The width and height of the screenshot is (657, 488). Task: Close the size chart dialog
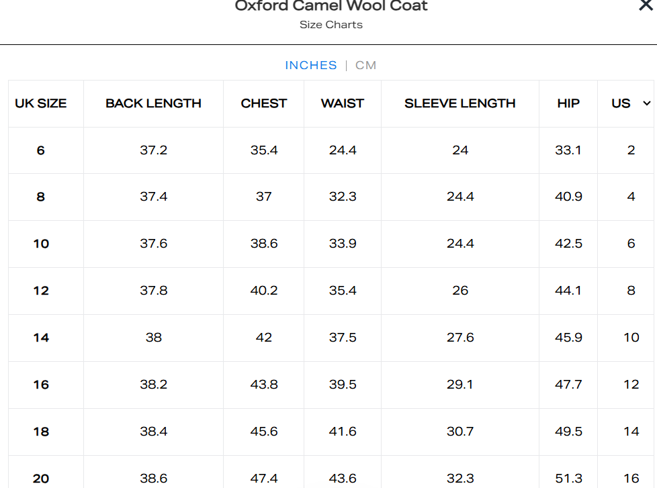point(646,5)
